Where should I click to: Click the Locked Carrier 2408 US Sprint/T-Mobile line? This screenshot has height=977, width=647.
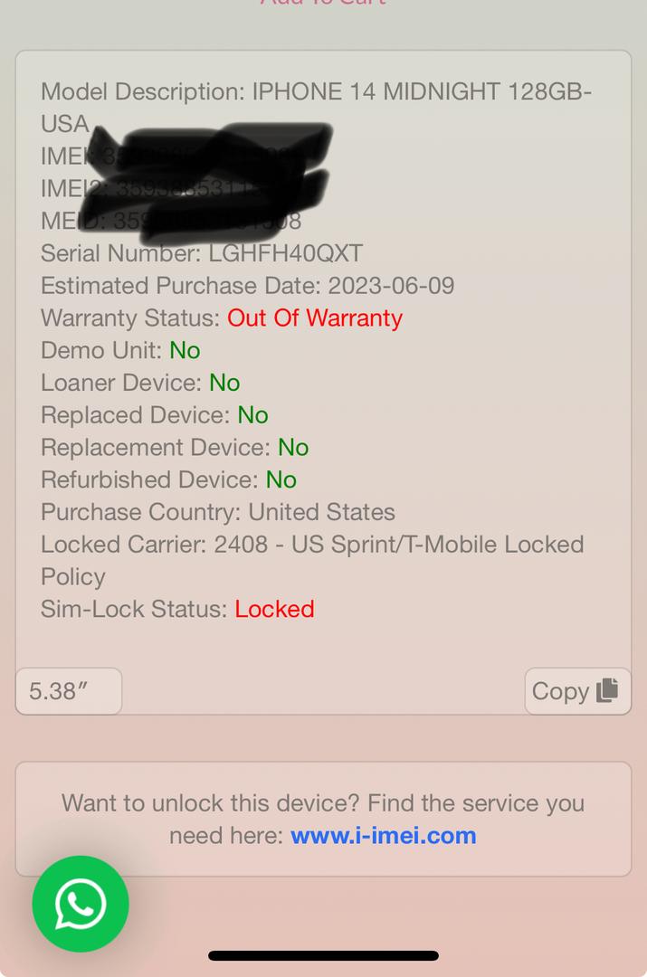312,560
